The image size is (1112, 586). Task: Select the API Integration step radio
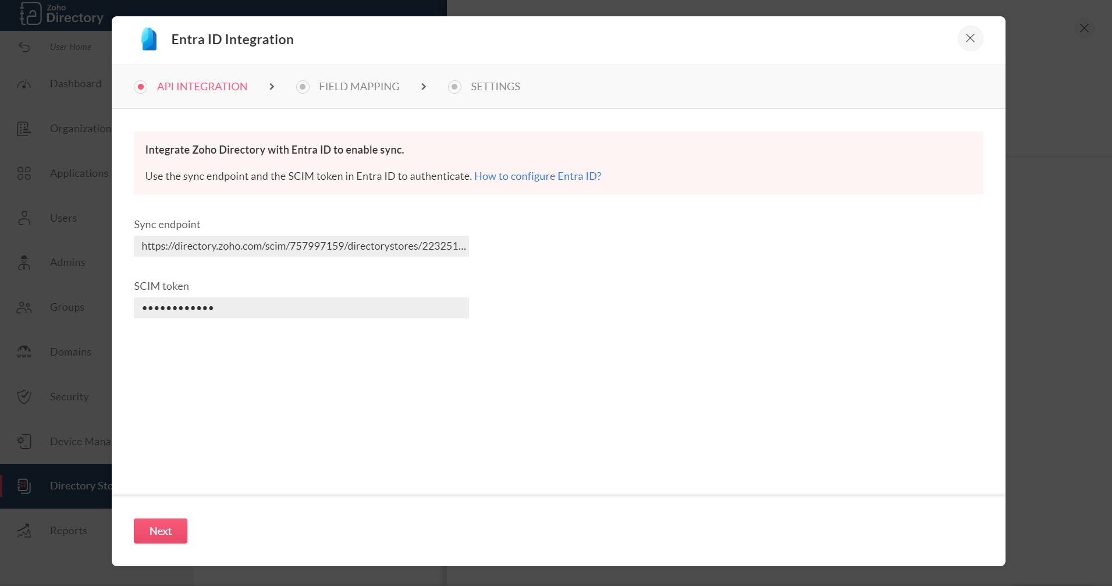140,87
